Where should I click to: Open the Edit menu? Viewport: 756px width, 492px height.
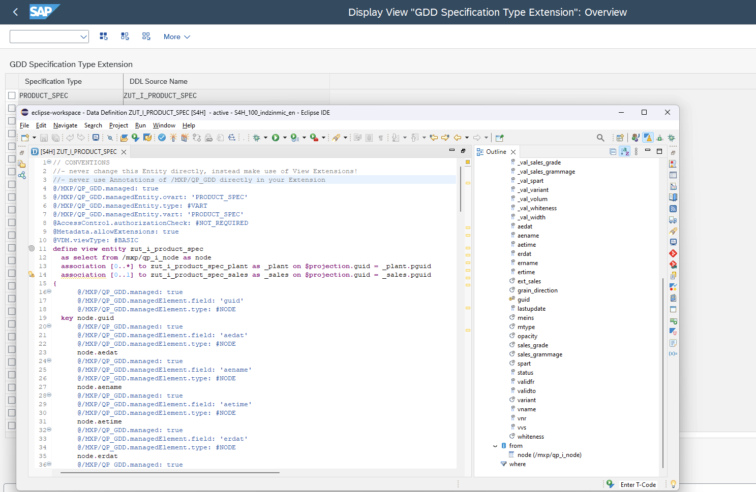41,125
